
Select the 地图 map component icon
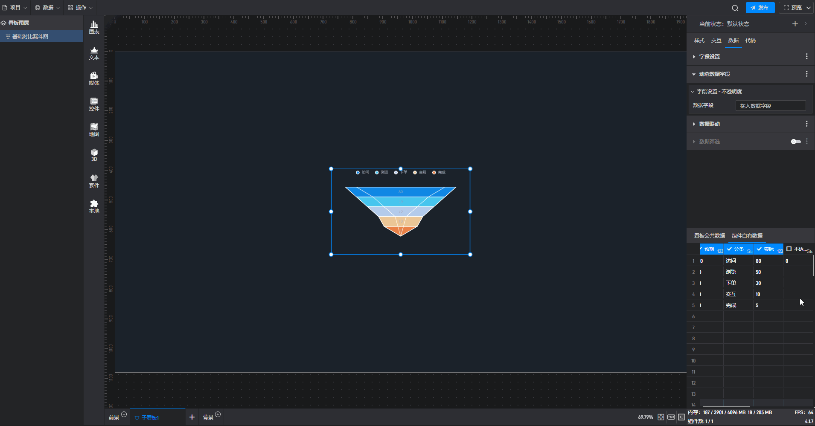(94, 130)
